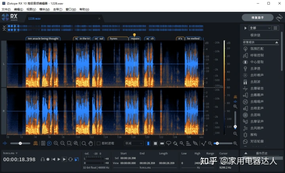
Task: Toggle loop playback
Action: [70, 159]
